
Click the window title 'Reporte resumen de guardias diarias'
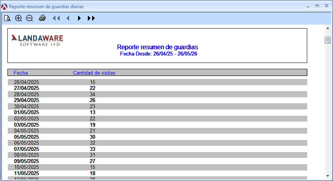click(x=46, y=7)
